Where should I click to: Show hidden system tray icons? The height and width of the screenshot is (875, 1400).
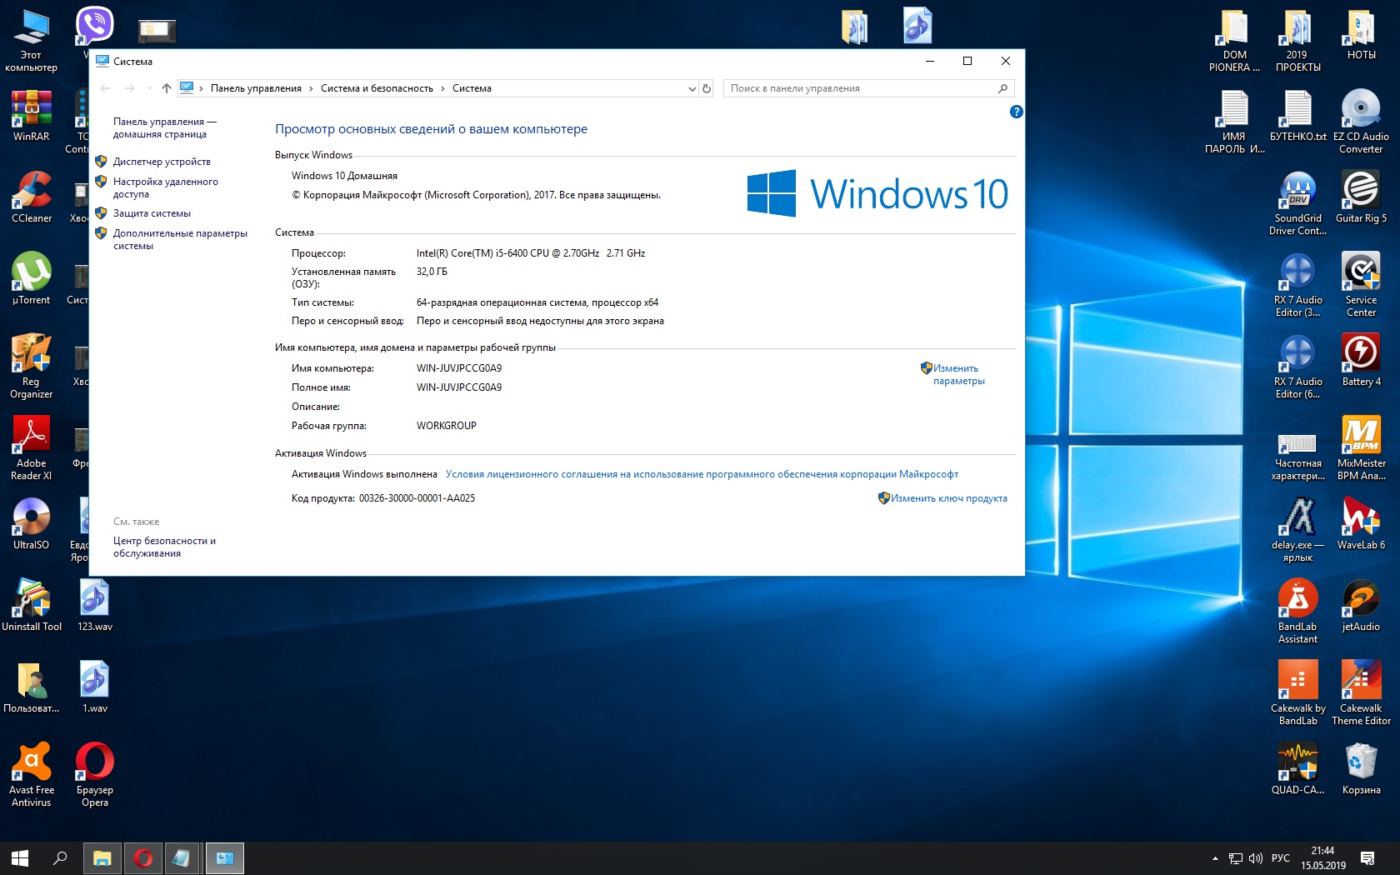pyautogui.click(x=1215, y=857)
